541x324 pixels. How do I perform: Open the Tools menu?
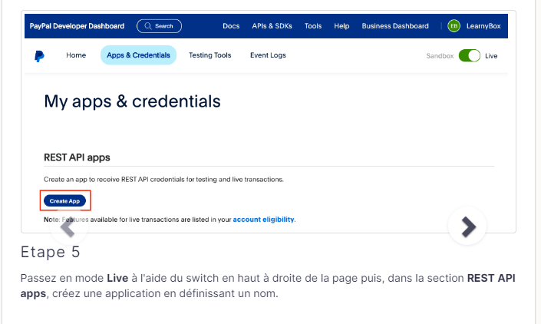(x=313, y=26)
